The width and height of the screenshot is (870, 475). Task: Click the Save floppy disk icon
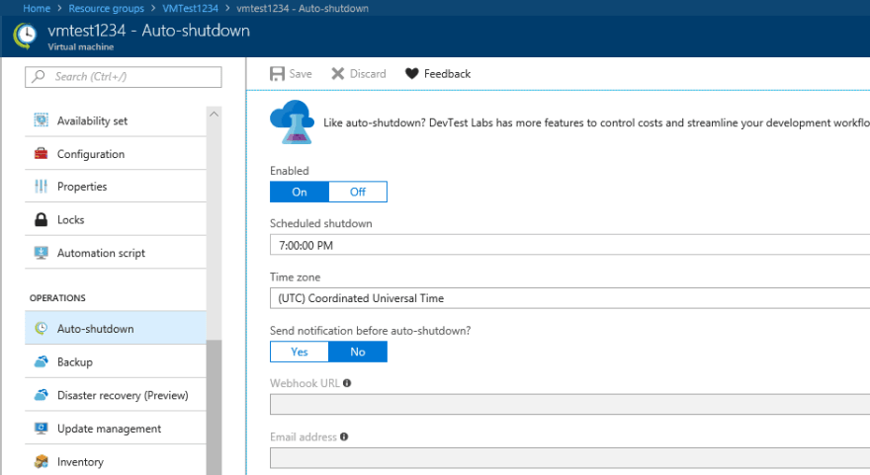click(277, 74)
